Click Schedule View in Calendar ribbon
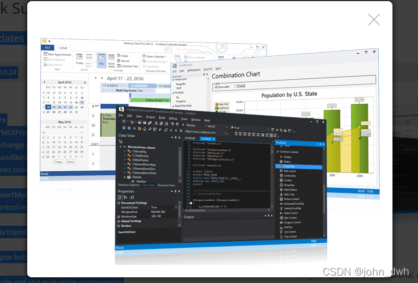 pos(128,66)
